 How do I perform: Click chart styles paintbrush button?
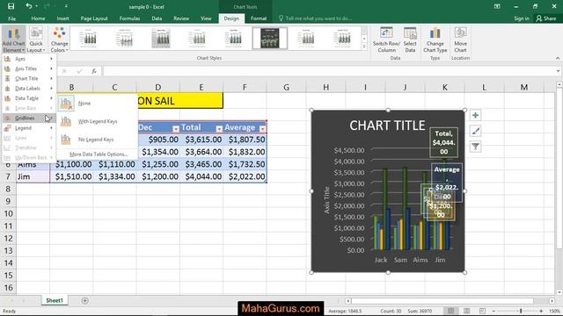tap(475, 131)
